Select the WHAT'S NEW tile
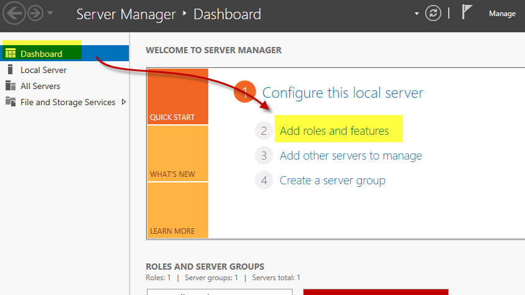 tap(178, 153)
